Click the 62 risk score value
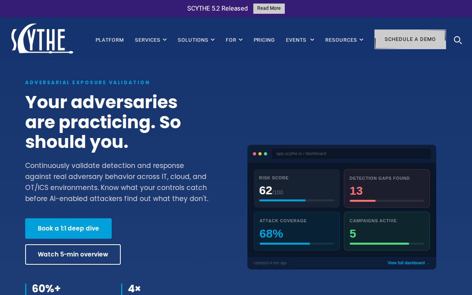 coord(265,190)
